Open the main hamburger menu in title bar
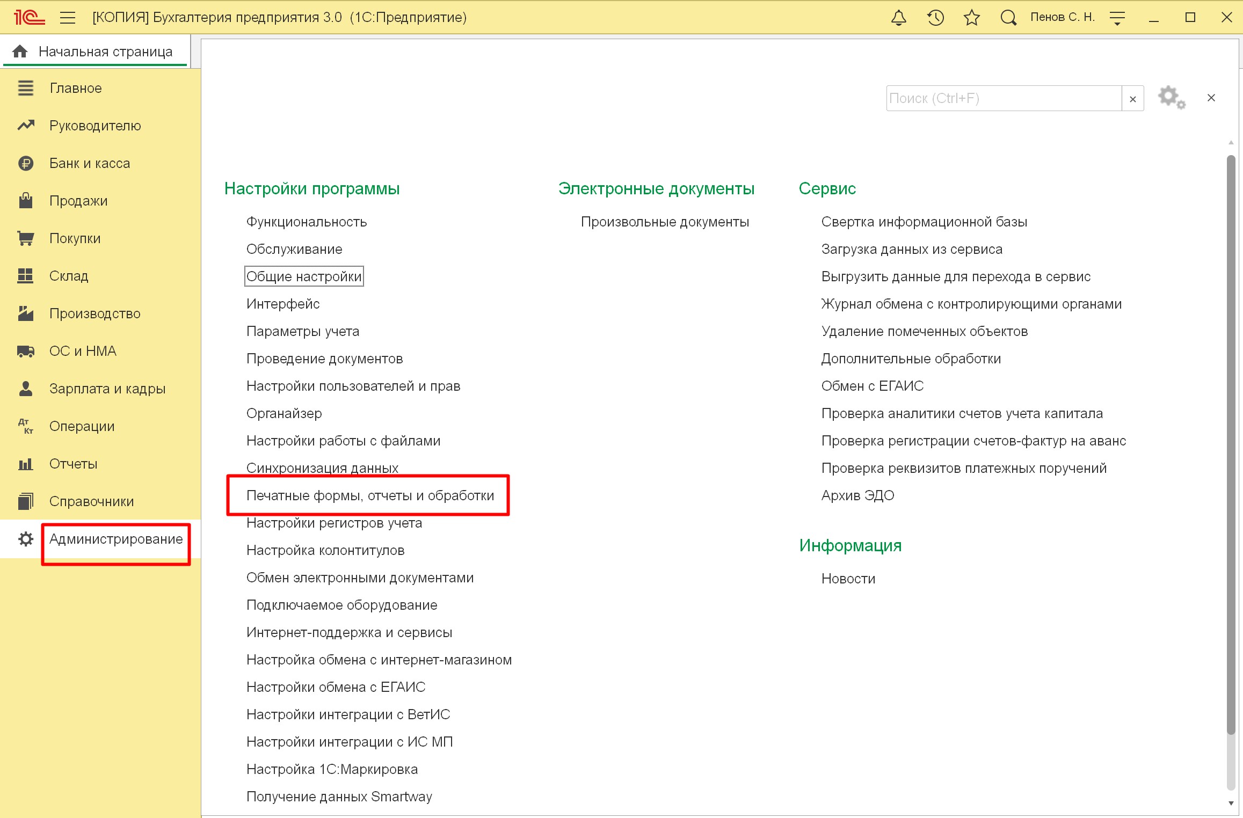 [67, 18]
